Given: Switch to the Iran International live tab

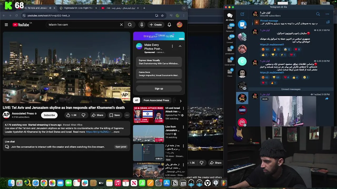Looking at the screenshot, I should [121, 8].
